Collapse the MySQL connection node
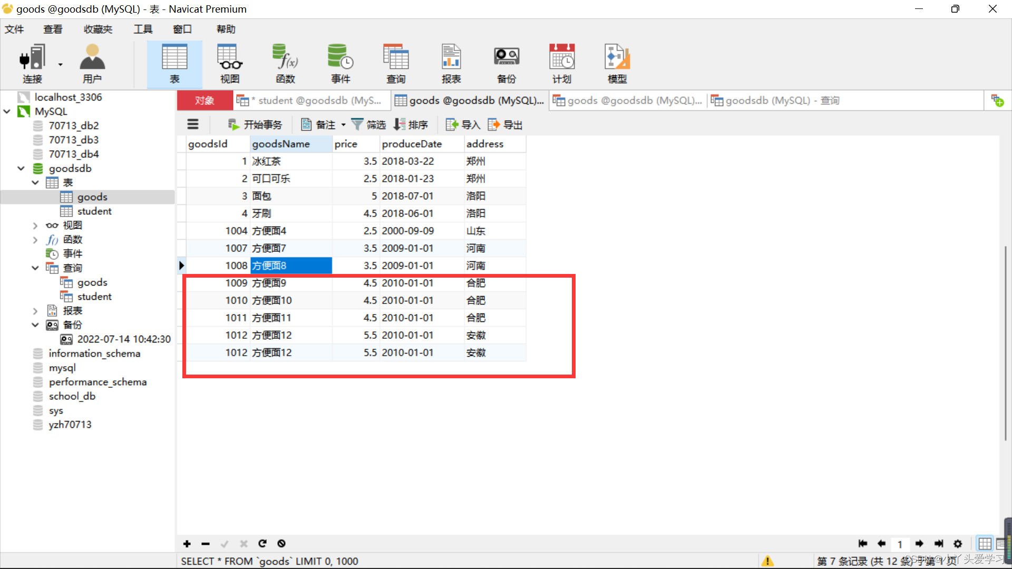Image resolution: width=1012 pixels, height=569 pixels. tap(7, 112)
